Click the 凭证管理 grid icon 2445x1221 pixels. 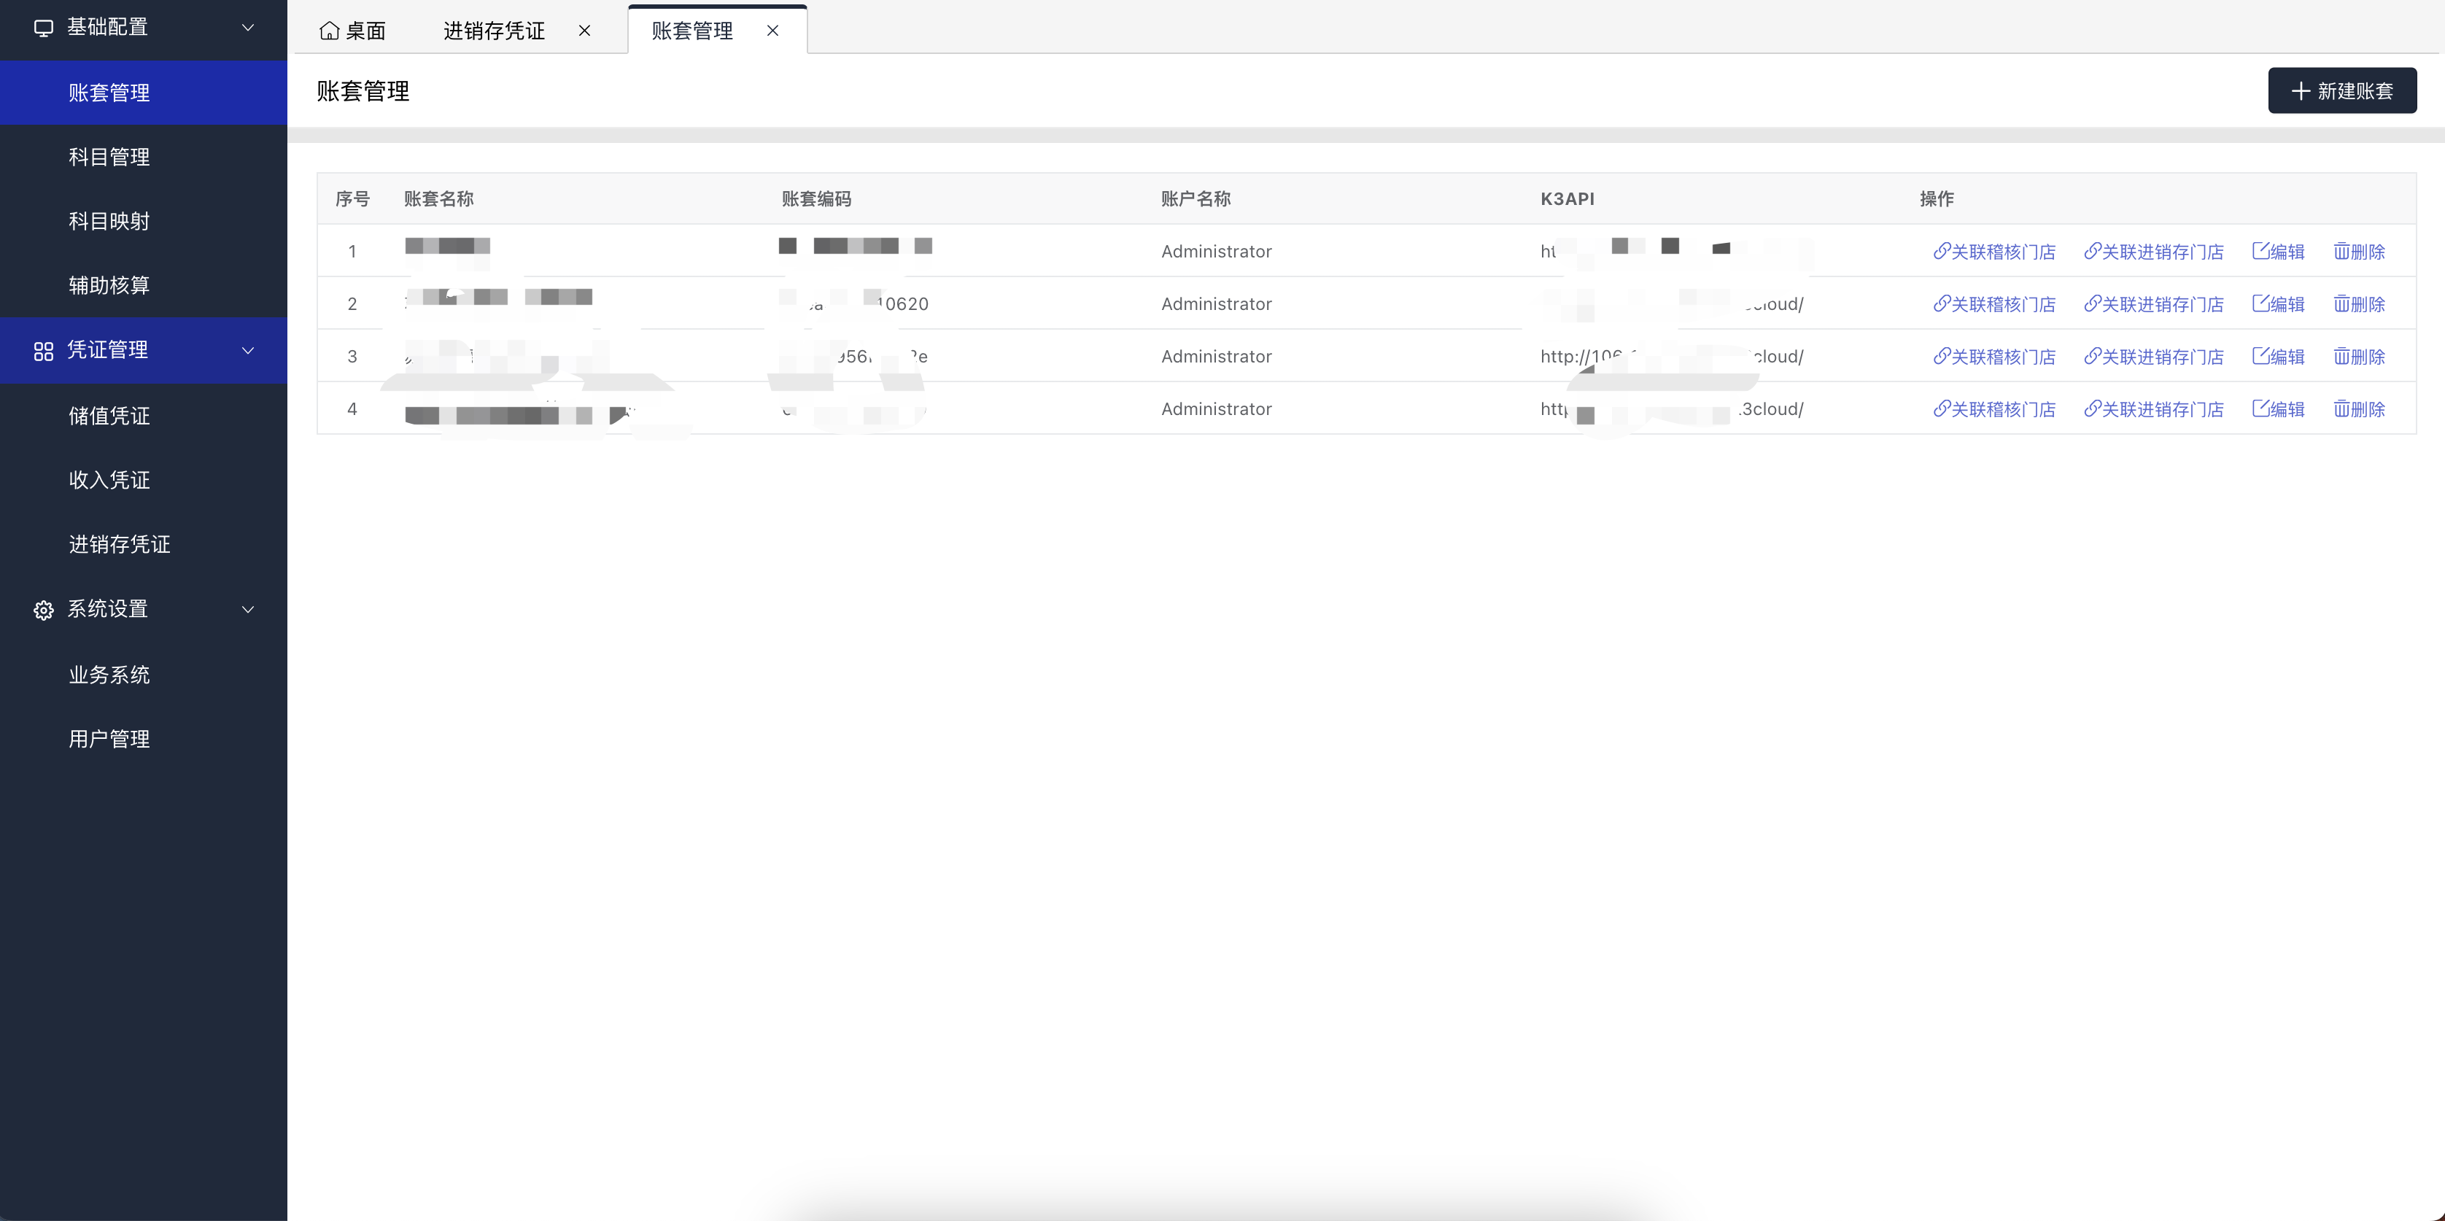[44, 352]
